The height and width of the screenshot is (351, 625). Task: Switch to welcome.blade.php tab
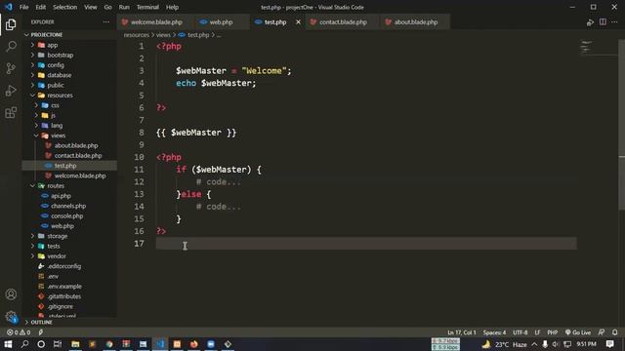[156, 21]
